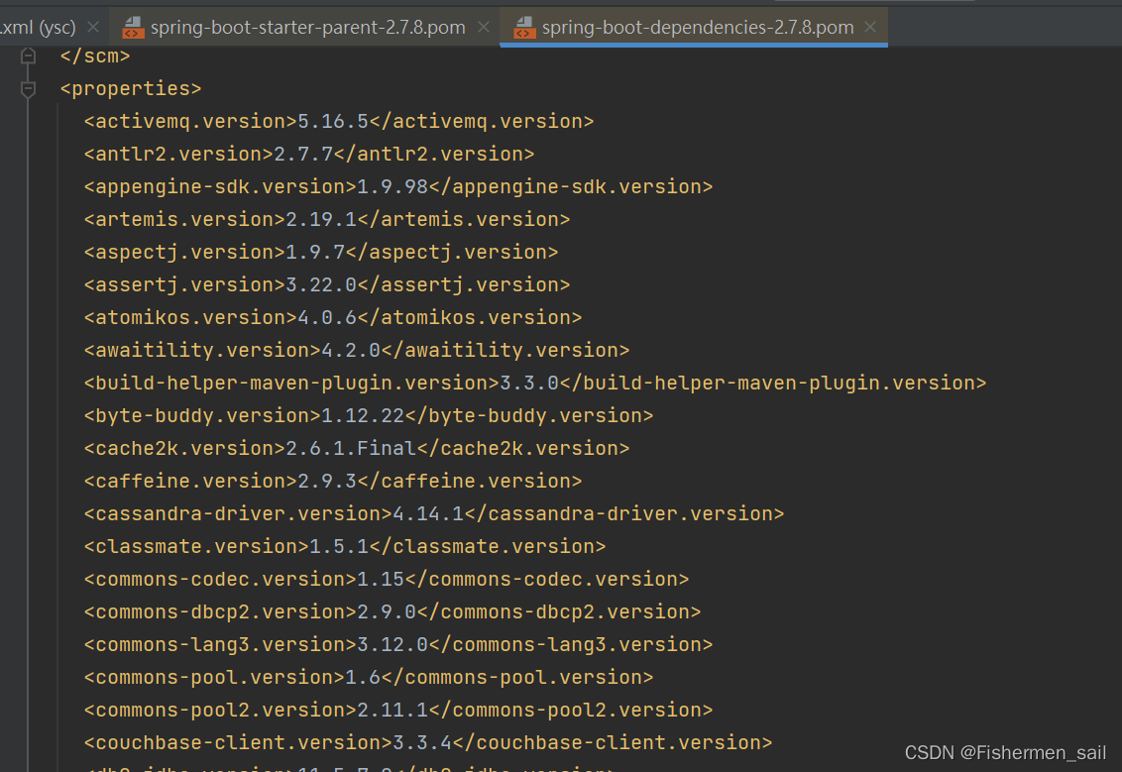Click commons-pool2.version value 2.11.1
This screenshot has width=1122, height=772.
393,711
